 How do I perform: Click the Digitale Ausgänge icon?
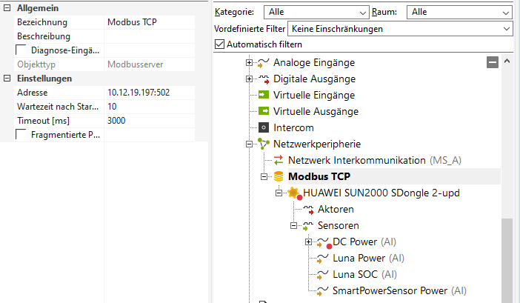point(264,79)
